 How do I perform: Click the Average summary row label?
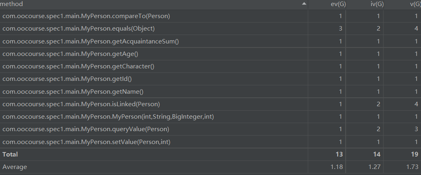coord(15,167)
